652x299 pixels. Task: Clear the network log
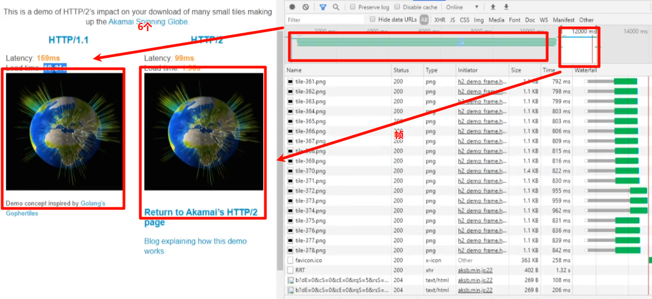(305, 7)
